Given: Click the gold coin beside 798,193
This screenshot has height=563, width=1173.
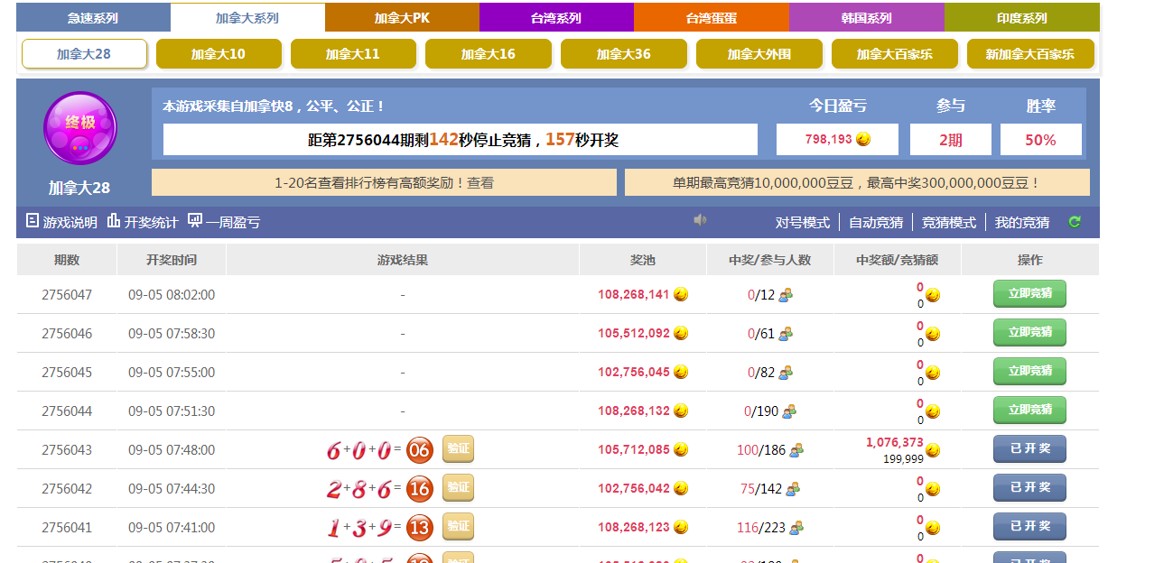Looking at the screenshot, I should point(863,140).
